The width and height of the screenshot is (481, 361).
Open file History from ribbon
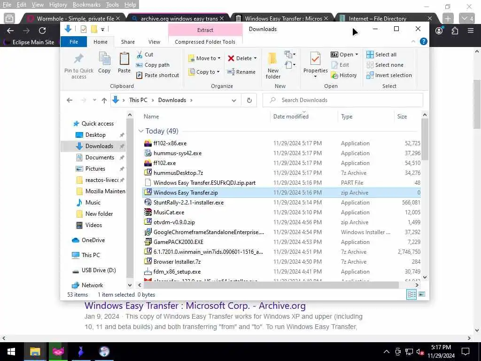pos(344,75)
